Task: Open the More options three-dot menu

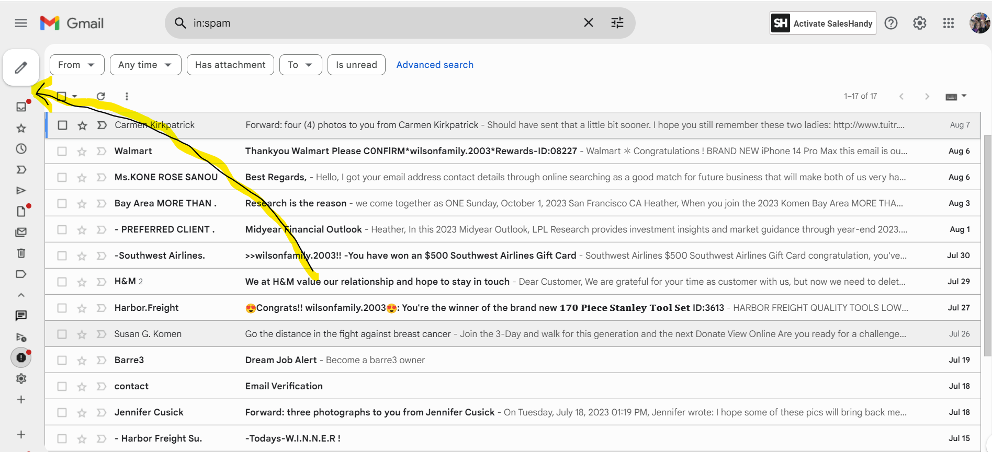Action: [x=127, y=96]
